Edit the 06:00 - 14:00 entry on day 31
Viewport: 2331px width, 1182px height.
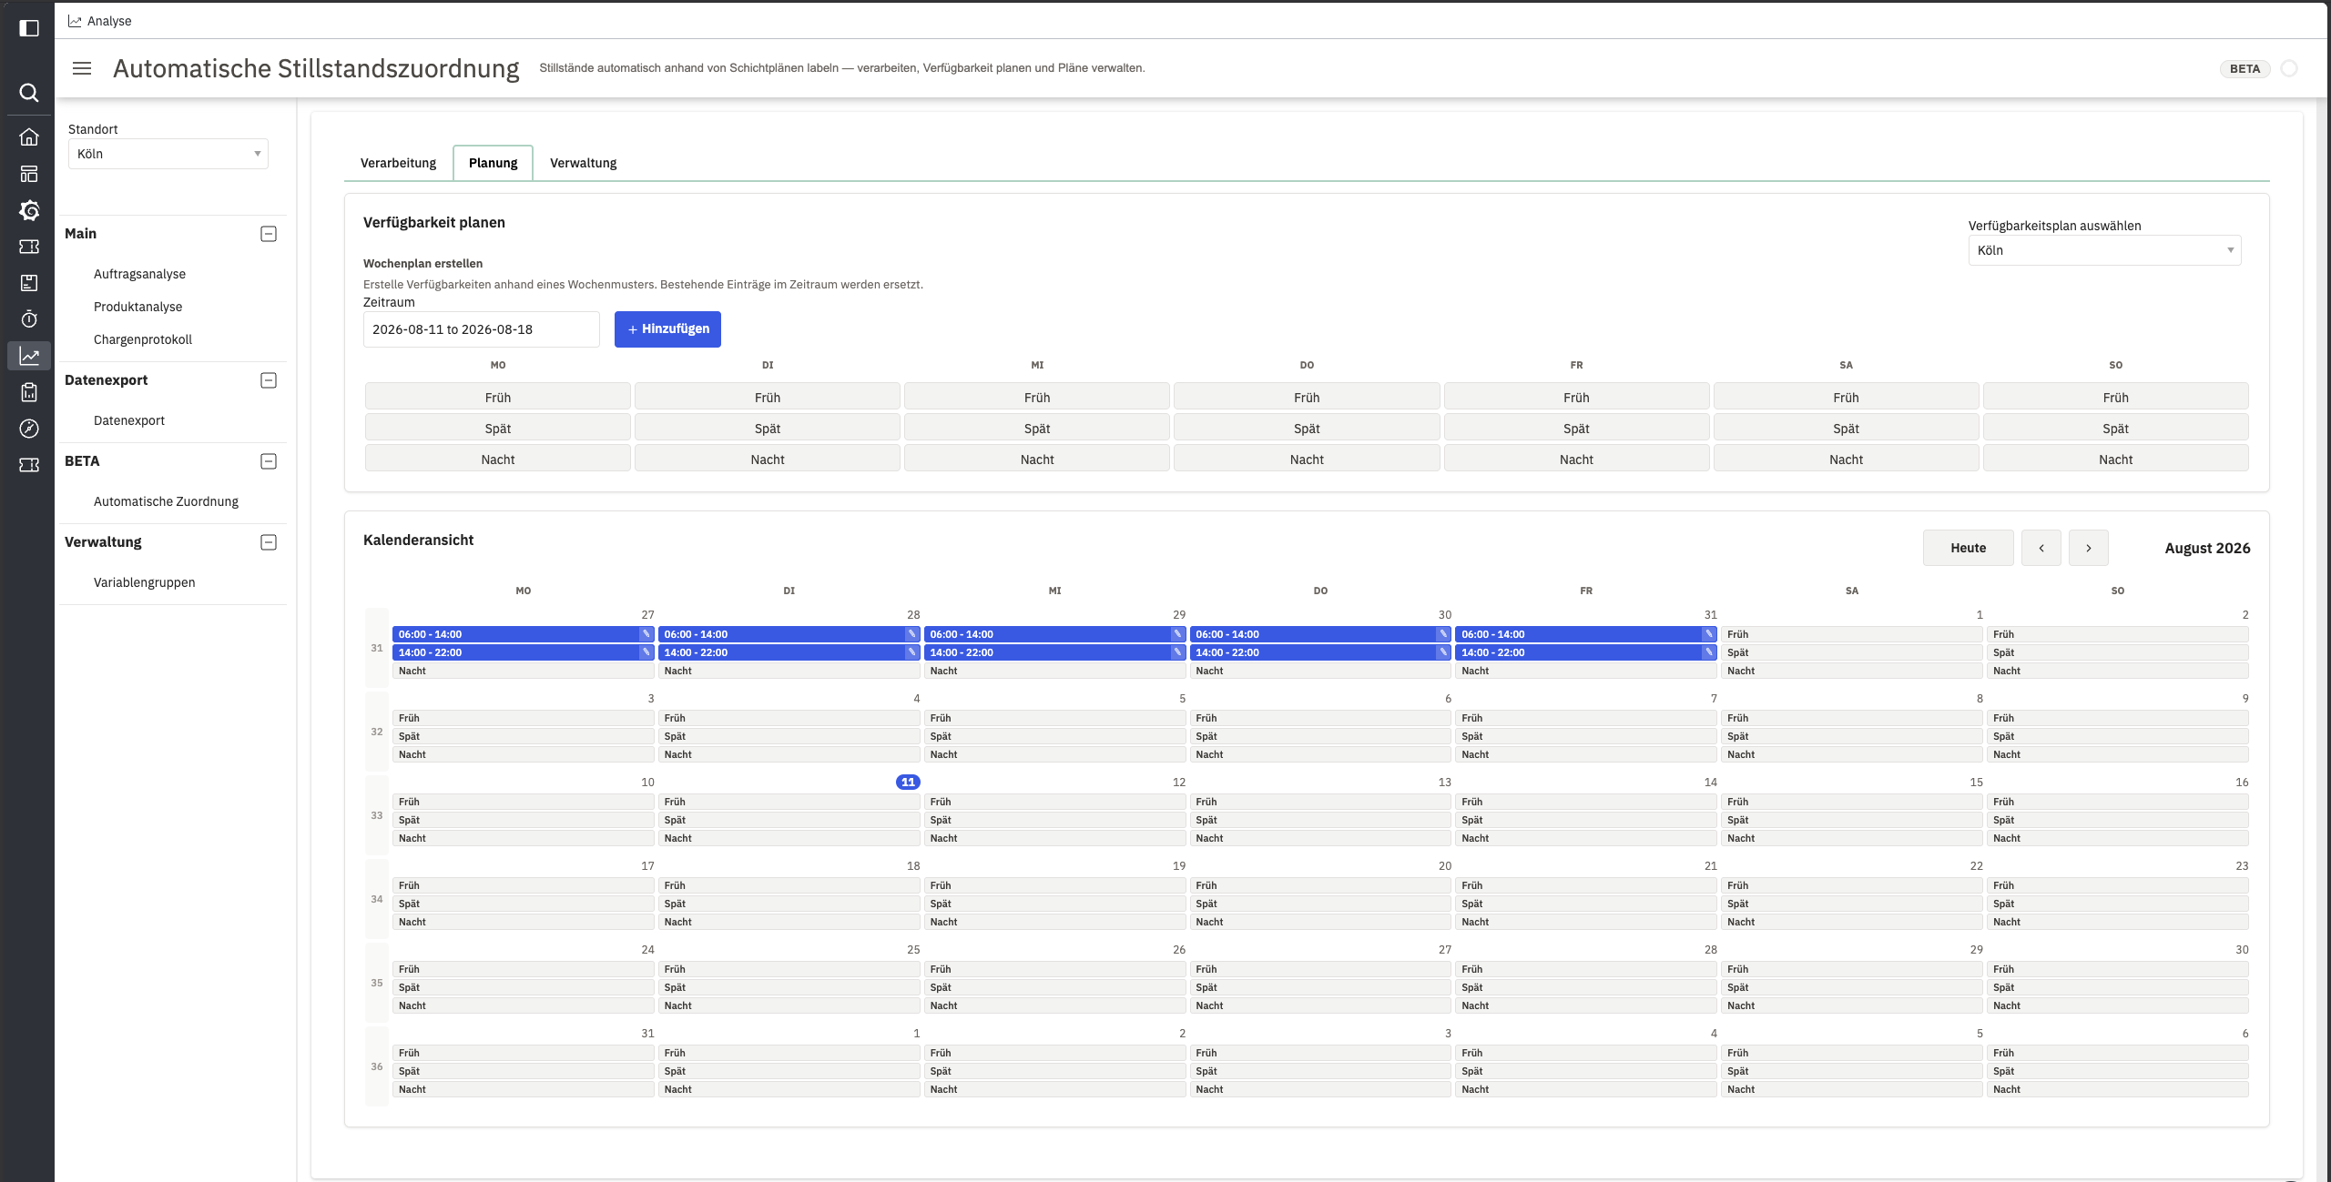(x=1709, y=634)
